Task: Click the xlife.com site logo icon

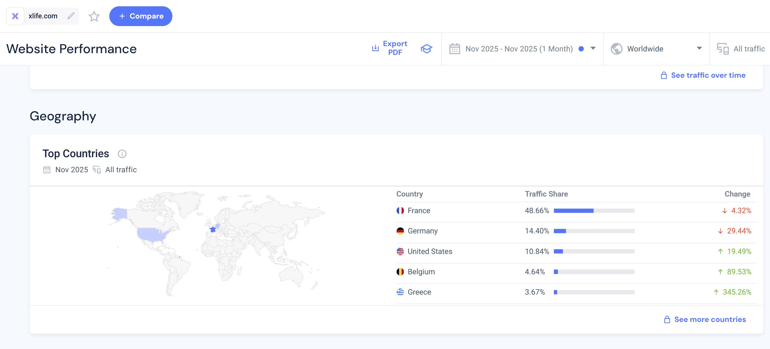Action: [15, 16]
